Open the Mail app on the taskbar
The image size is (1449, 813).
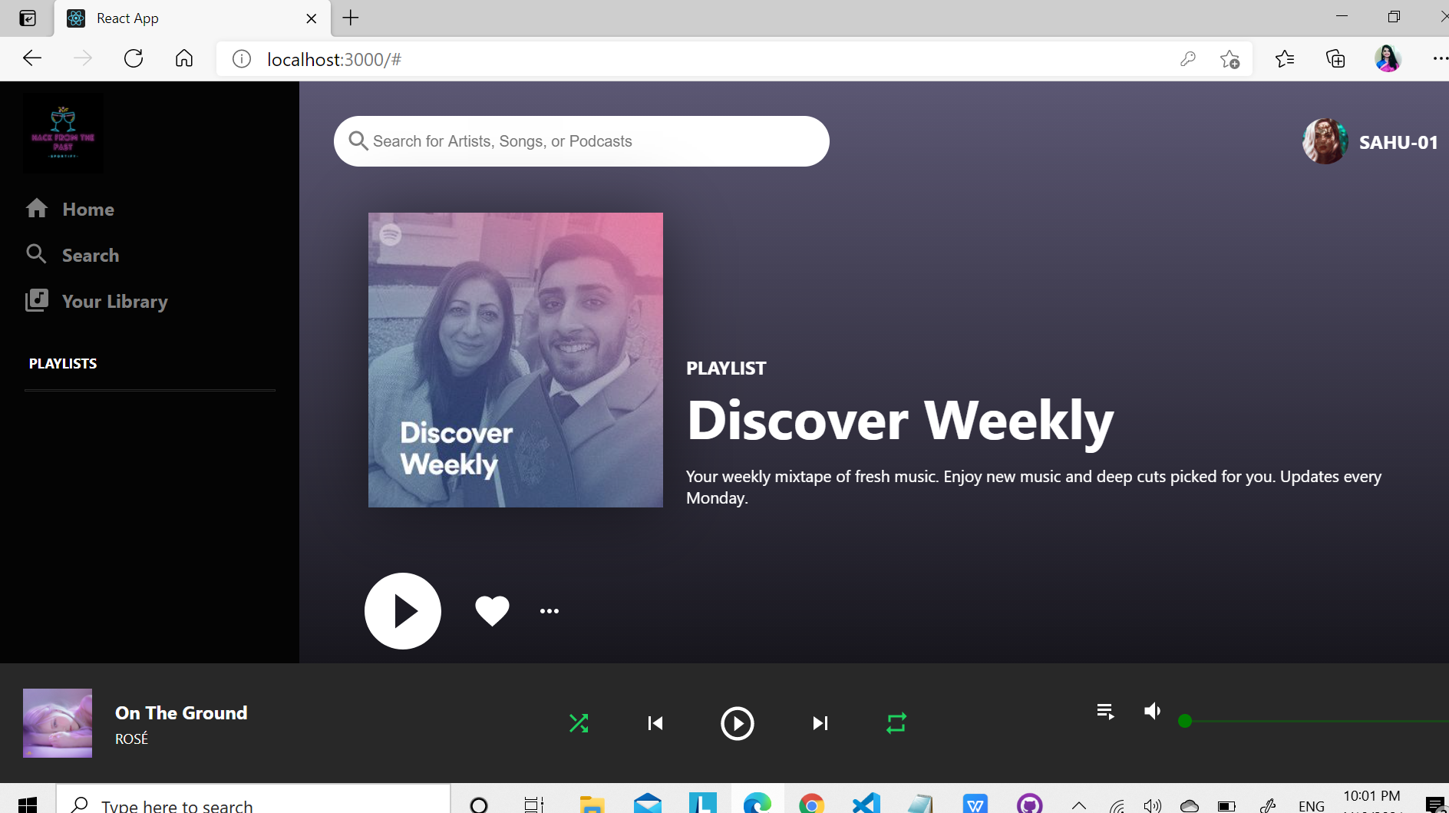(x=648, y=803)
